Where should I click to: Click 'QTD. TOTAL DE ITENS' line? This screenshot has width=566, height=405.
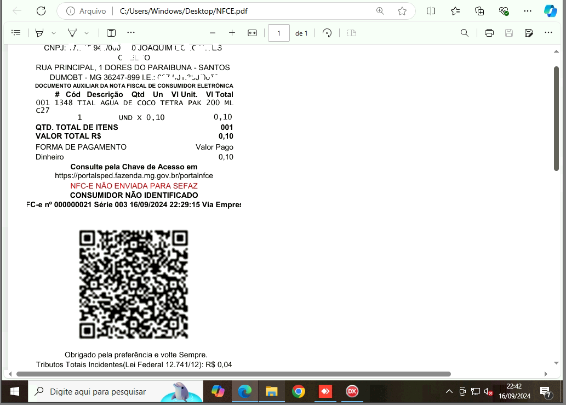point(134,127)
